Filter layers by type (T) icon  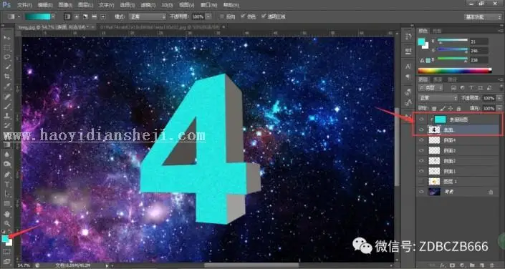471,87
